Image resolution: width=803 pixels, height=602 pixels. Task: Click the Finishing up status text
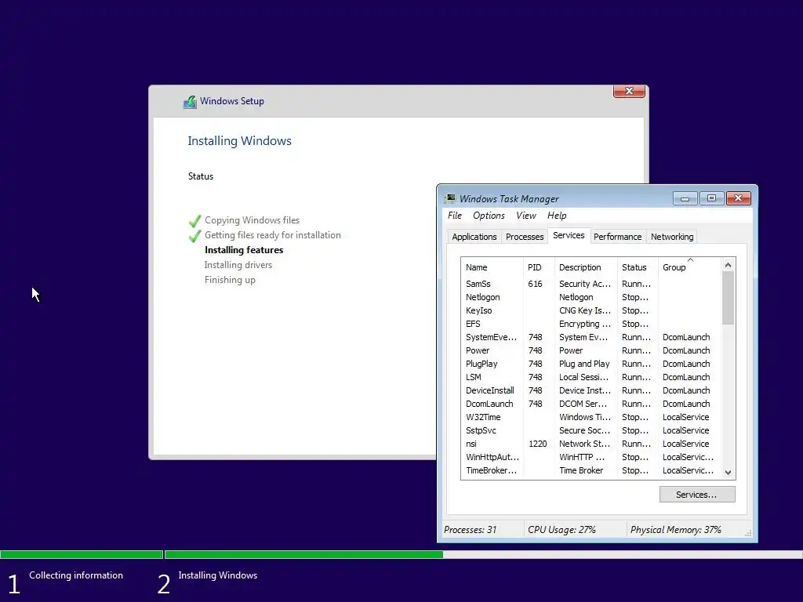(230, 280)
